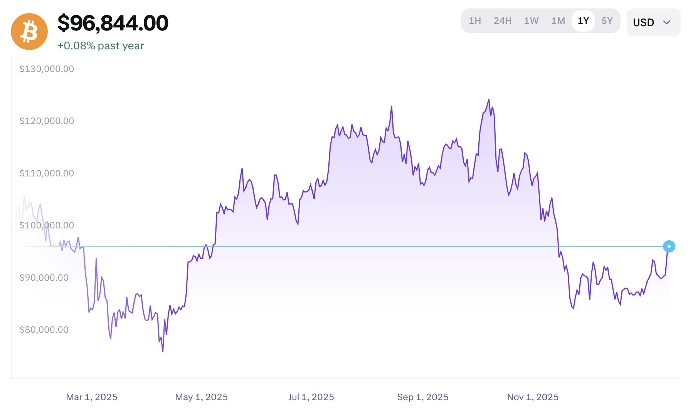Image resolution: width=693 pixels, height=416 pixels.
Task: Select the 1M chart range
Action: [558, 21]
